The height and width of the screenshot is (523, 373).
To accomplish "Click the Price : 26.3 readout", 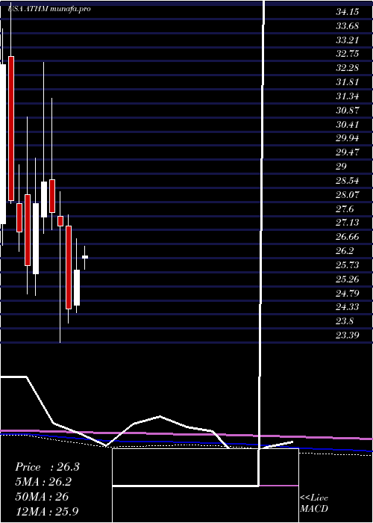I will (x=47, y=467).
